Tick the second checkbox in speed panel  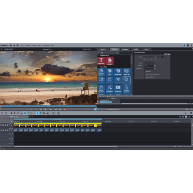click(x=144, y=74)
